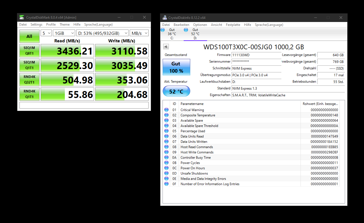Open Datei menu in CrystalDiskInfo

click(x=166, y=25)
